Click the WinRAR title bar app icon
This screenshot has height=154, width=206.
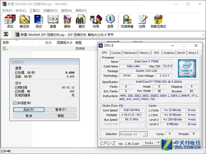point(4,4)
